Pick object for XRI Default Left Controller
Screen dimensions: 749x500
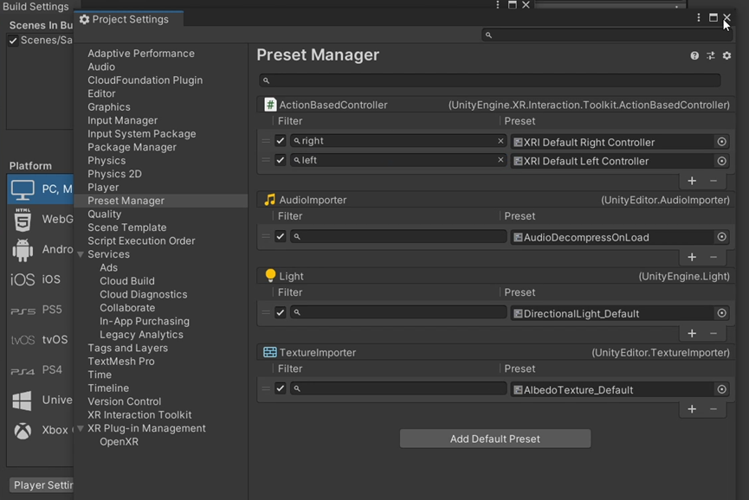[x=722, y=161]
